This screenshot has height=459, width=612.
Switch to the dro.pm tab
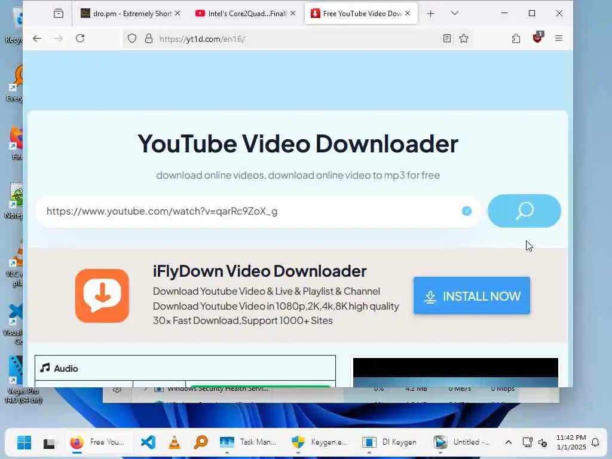tap(126, 14)
